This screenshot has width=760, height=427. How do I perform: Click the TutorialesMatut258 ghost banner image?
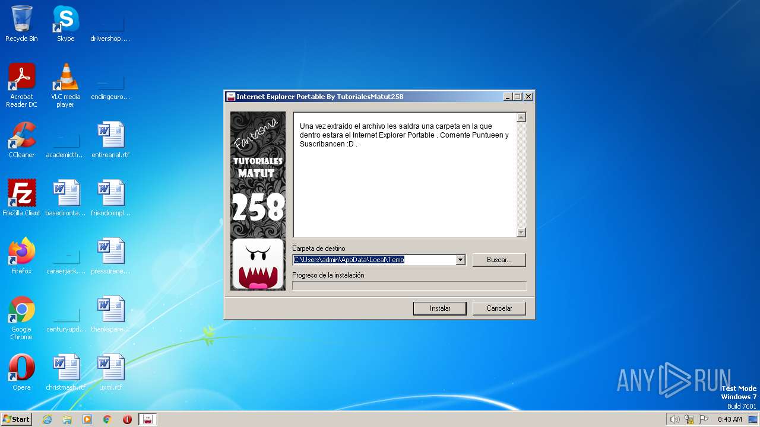[258, 201]
